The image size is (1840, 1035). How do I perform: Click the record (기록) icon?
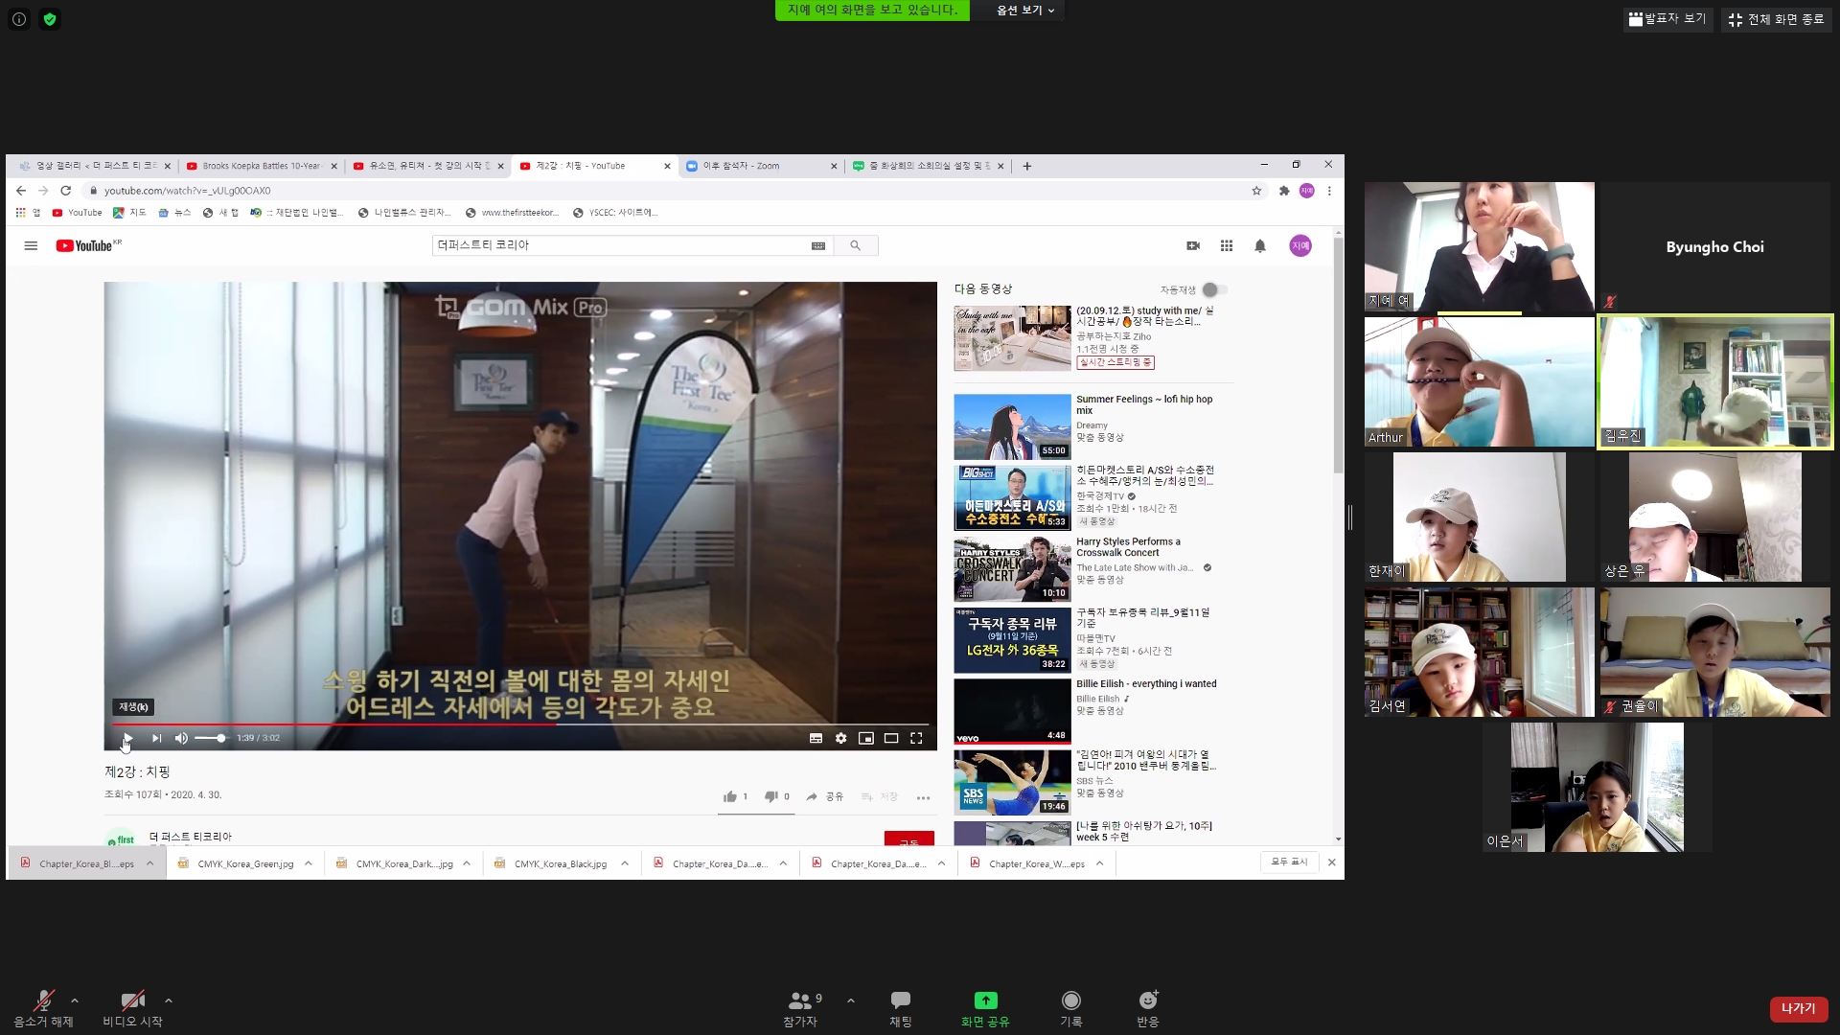pos(1070,1001)
